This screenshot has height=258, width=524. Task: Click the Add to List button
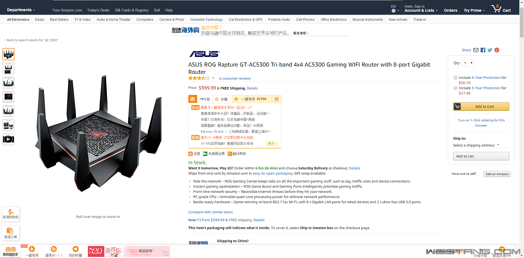[481, 156]
